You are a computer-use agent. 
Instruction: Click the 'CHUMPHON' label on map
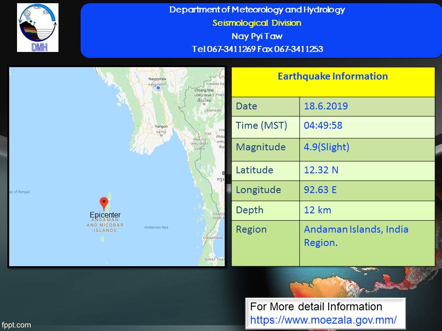coord(213,238)
